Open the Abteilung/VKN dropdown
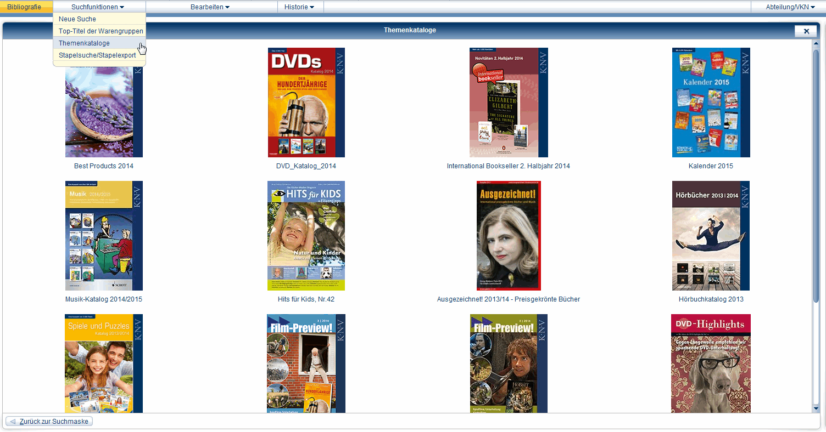Viewport: 826px width, 432px height. (x=790, y=7)
